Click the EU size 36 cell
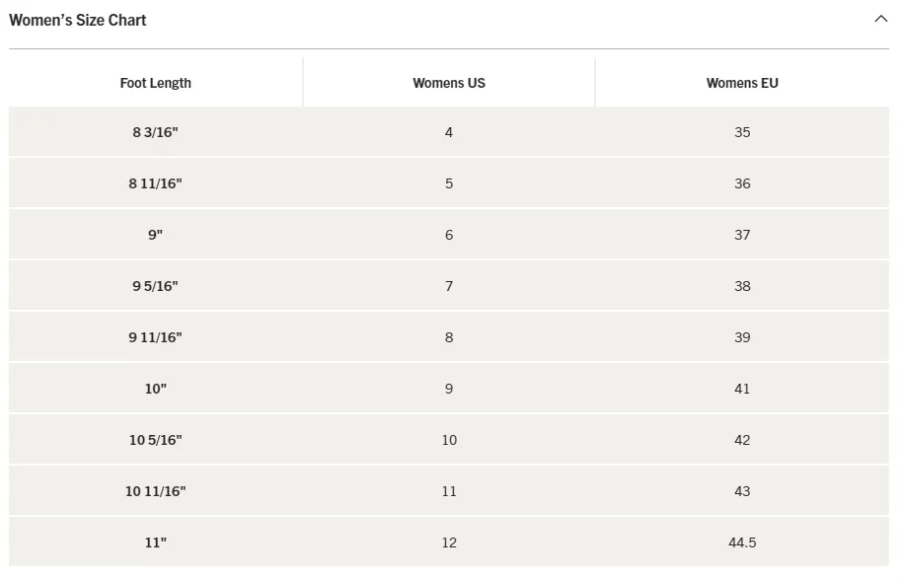The width and height of the screenshot is (901, 578). coord(742,183)
